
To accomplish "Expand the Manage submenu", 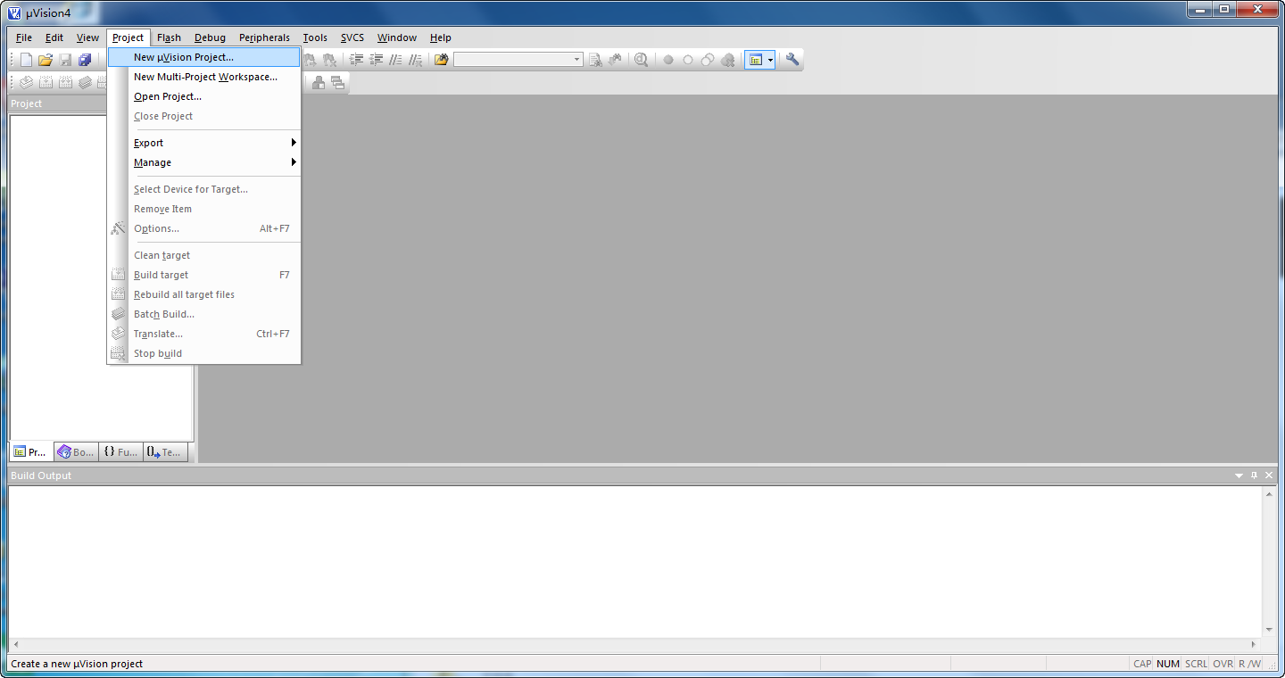I will (204, 162).
